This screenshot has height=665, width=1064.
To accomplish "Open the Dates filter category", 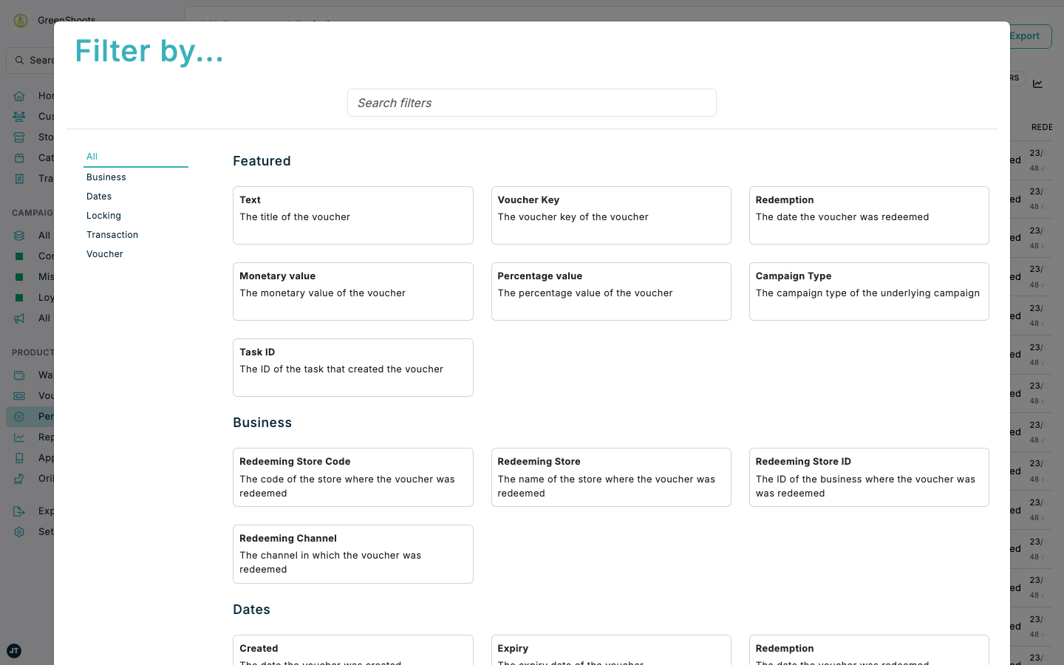I will tap(98, 196).
